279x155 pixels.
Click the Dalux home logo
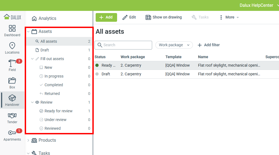(12, 17)
